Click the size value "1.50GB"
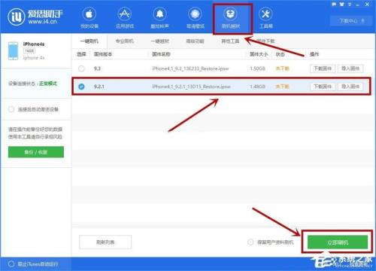The height and width of the screenshot is (271, 376). point(257,69)
